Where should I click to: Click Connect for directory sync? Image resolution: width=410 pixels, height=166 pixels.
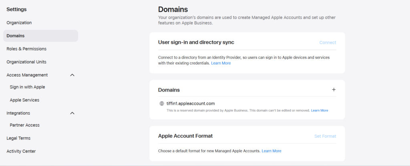coord(328,43)
